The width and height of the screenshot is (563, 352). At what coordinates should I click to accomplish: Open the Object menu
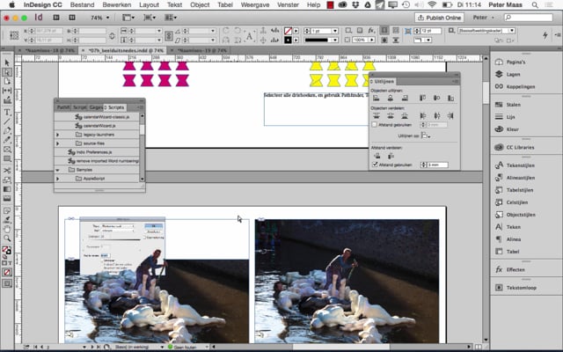(200, 5)
